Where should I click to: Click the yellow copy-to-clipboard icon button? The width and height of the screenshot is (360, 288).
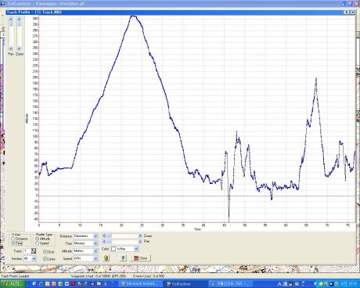[106, 258]
